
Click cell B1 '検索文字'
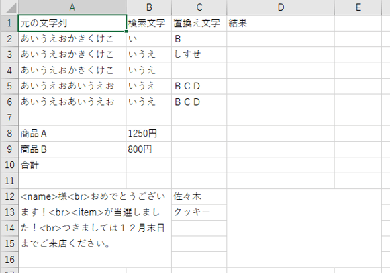149,23
